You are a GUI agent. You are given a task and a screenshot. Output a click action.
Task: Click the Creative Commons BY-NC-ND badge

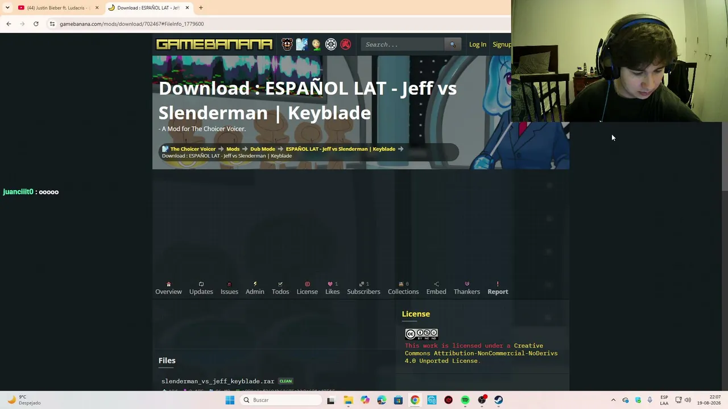point(421,333)
